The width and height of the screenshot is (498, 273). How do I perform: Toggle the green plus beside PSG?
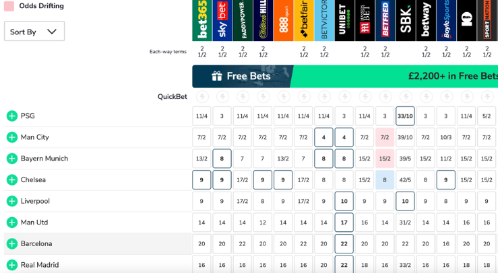click(x=11, y=116)
